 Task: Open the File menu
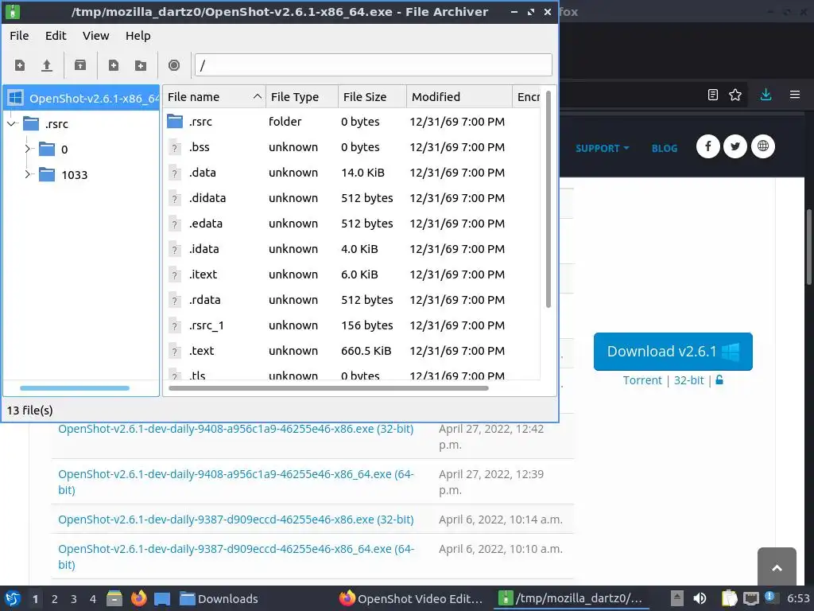(x=19, y=35)
